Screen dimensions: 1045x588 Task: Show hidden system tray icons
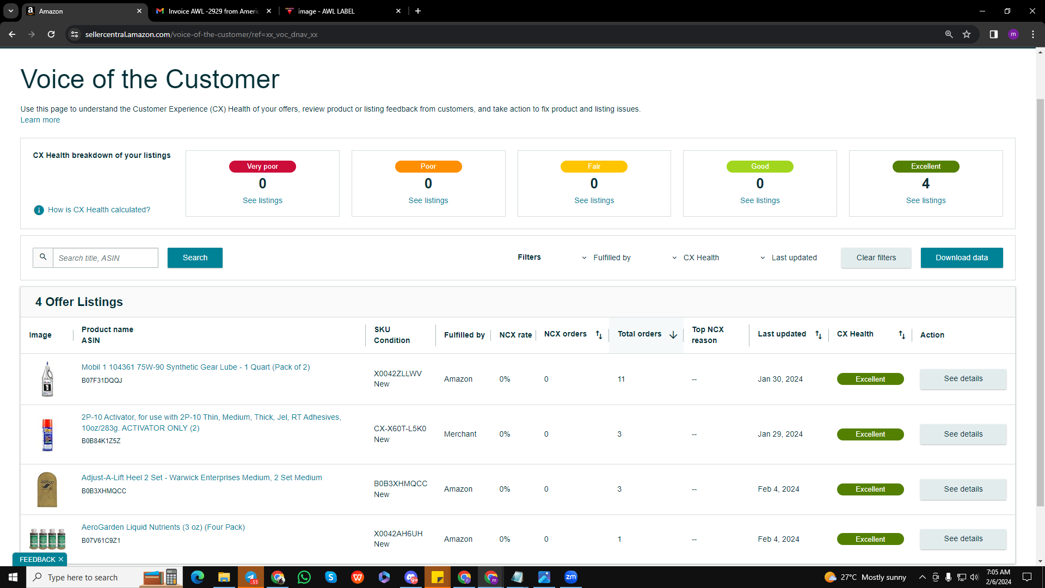(922, 577)
